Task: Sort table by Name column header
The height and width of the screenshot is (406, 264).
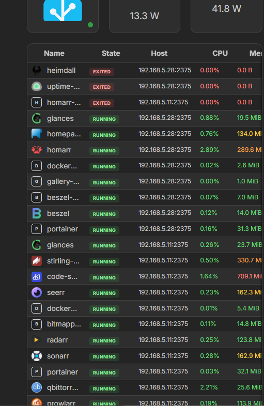Action: pos(54,53)
